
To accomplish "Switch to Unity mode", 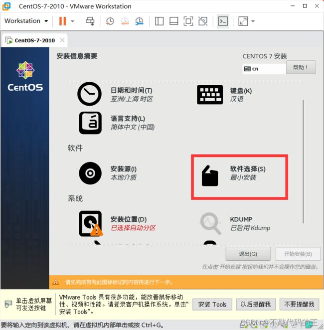I will [x=203, y=21].
